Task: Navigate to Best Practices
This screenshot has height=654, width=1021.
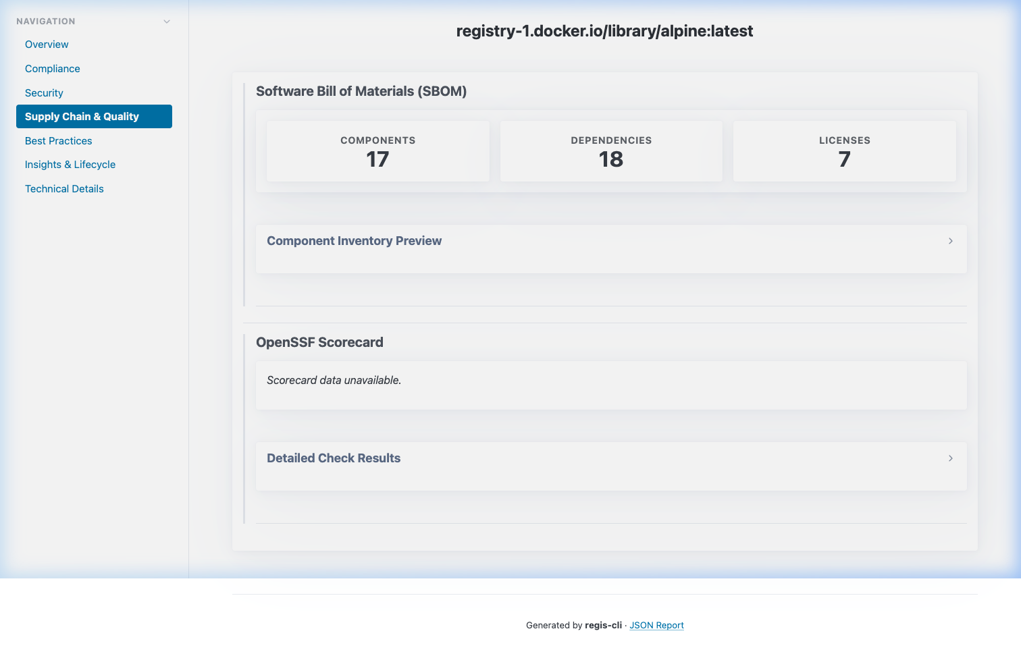Action: coord(59,141)
